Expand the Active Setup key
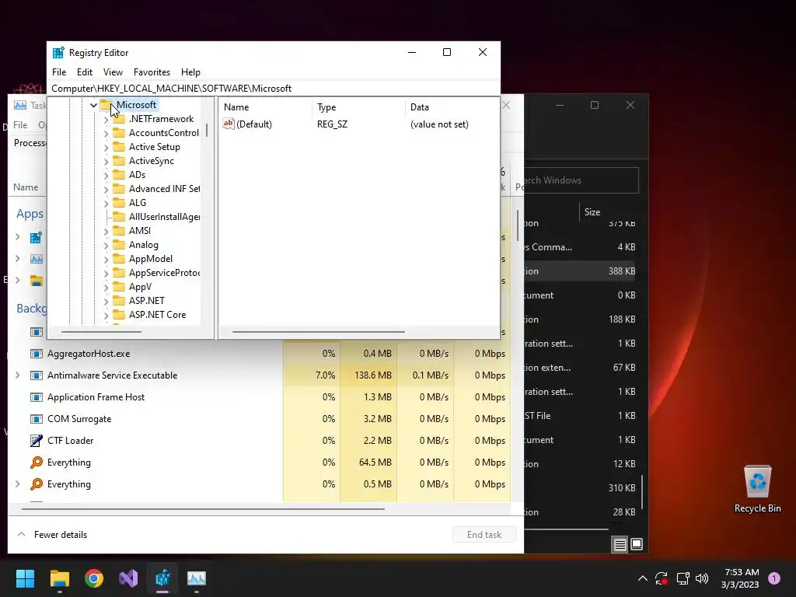796x597 pixels. 106,147
